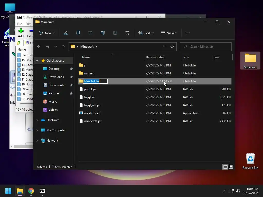
Task: Open the File menu in 7-Zip
Action: click(x=20, y=24)
